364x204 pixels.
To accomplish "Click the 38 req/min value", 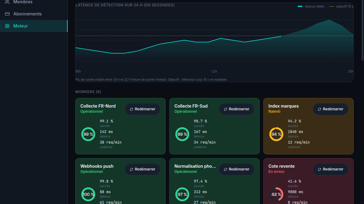I will [x=111, y=142].
